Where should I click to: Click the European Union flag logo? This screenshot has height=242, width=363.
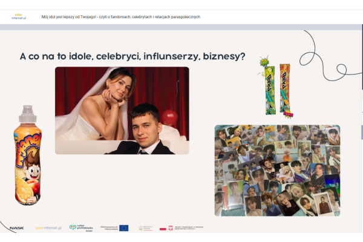(123, 228)
